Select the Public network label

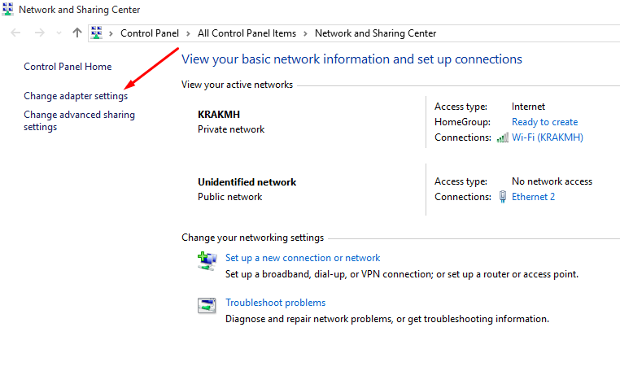click(x=229, y=197)
